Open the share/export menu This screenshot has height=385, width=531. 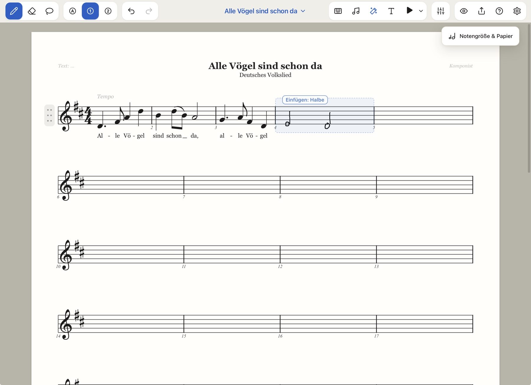481,11
